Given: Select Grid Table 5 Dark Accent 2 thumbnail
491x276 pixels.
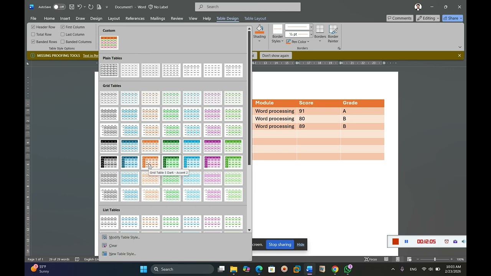Looking at the screenshot, I should coord(150,162).
